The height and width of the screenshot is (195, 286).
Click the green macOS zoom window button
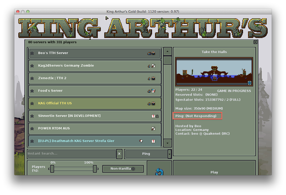tap(28, 12)
